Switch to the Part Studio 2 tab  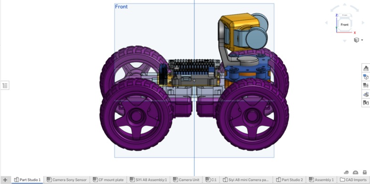coord(290,180)
